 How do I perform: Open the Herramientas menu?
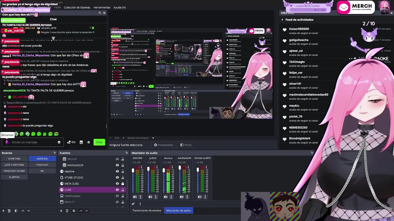(x=102, y=7)
